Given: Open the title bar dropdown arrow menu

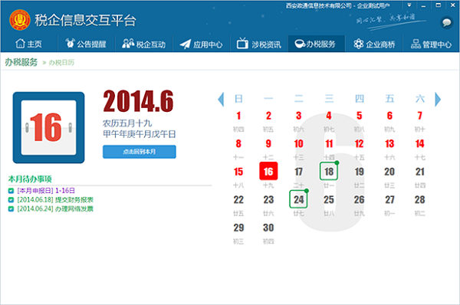Looking at the screenshot, I should pos(409,5).
